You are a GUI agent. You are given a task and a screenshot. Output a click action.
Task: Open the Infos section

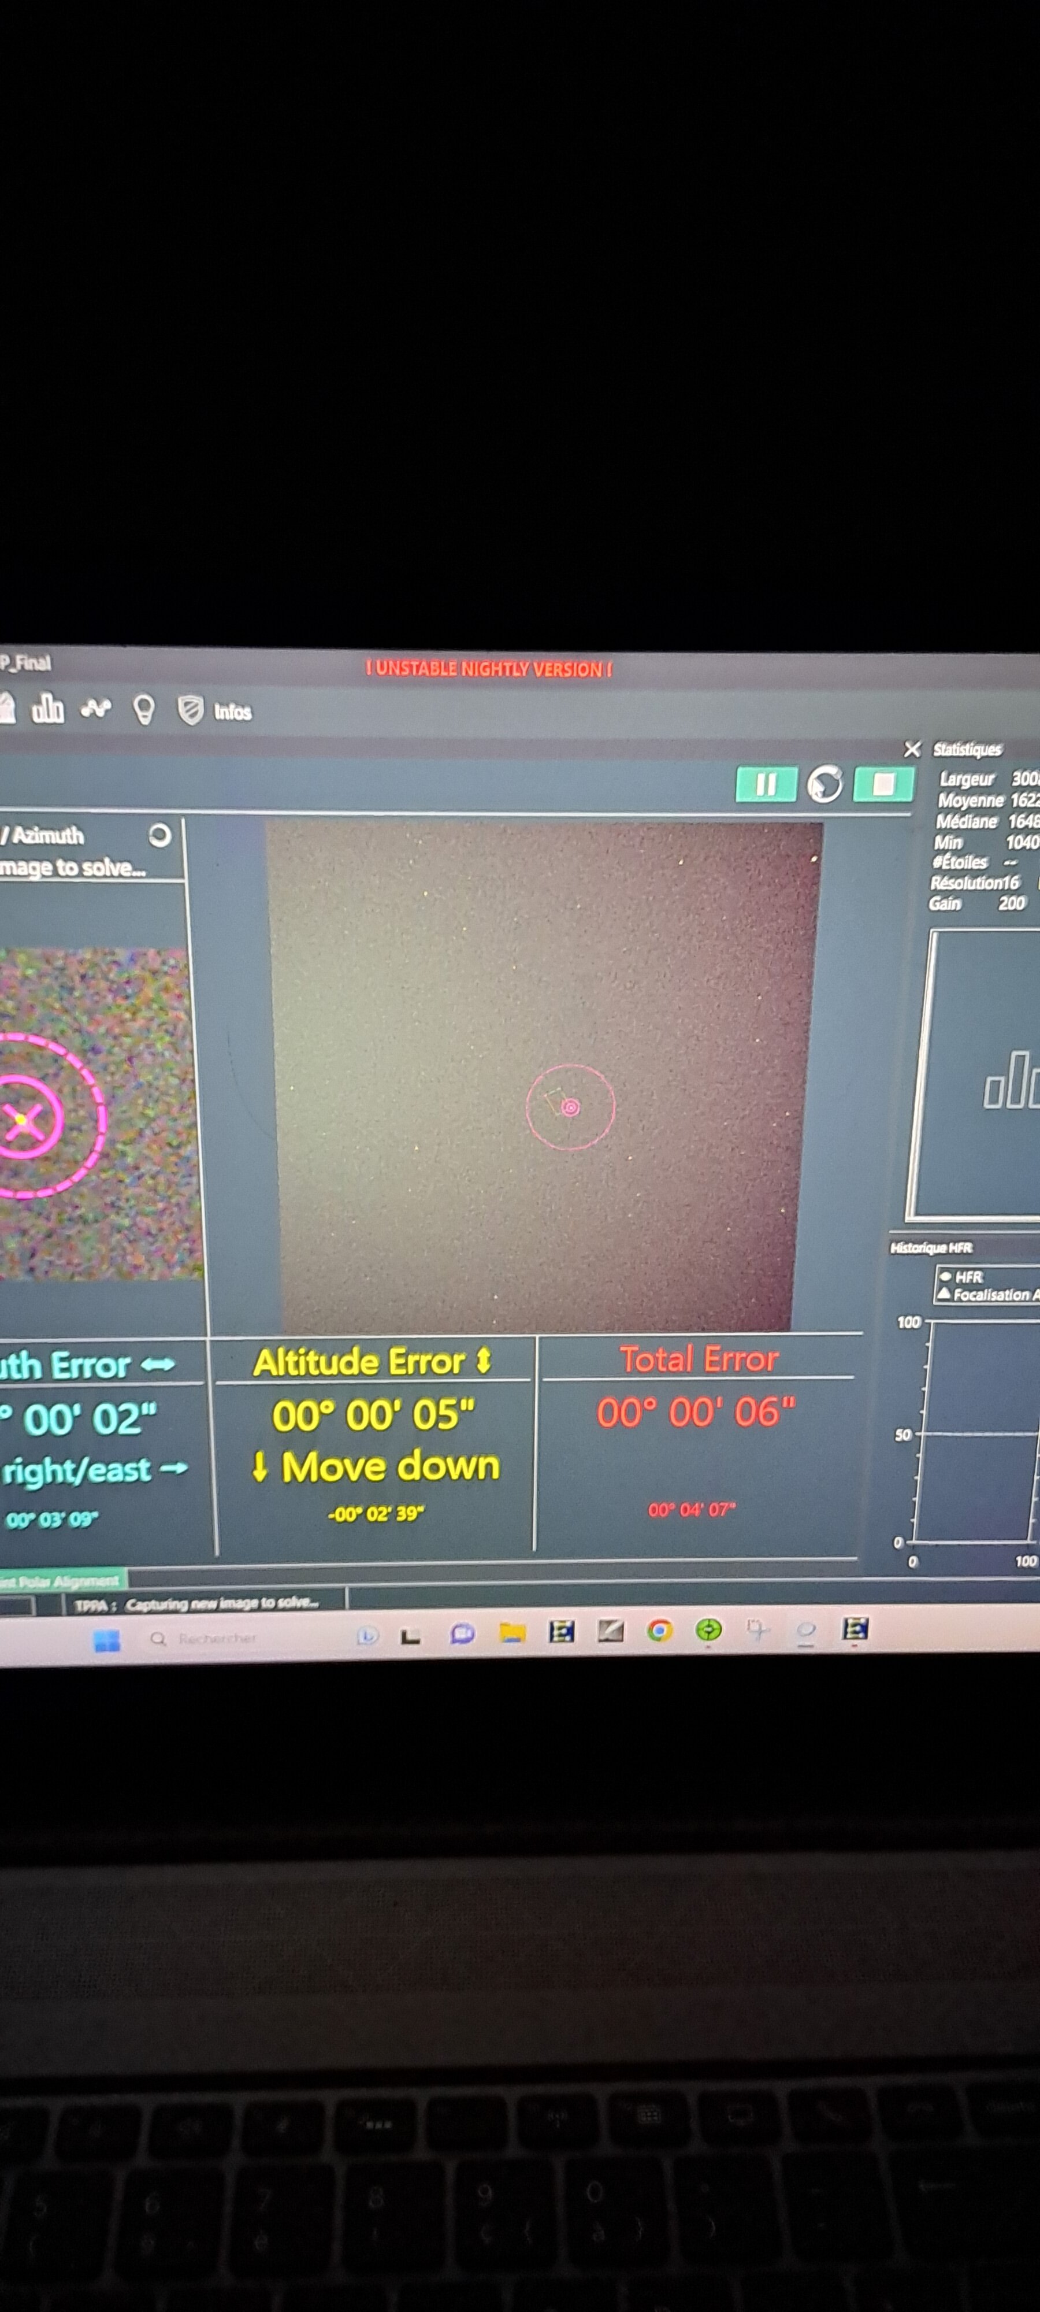(x=232, y=712)
